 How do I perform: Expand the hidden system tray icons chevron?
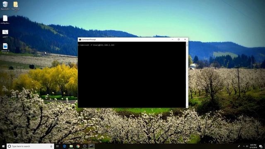244,146
